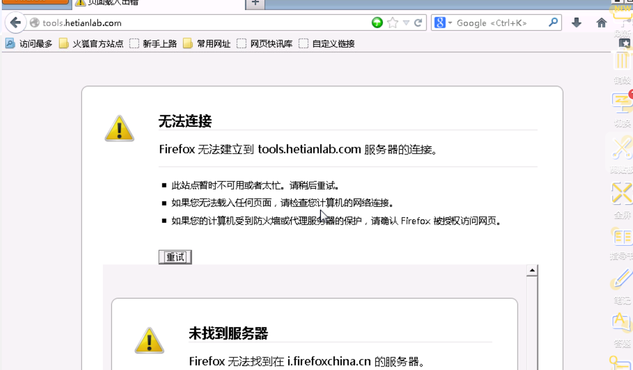Click the 重试 retry button

175,257
